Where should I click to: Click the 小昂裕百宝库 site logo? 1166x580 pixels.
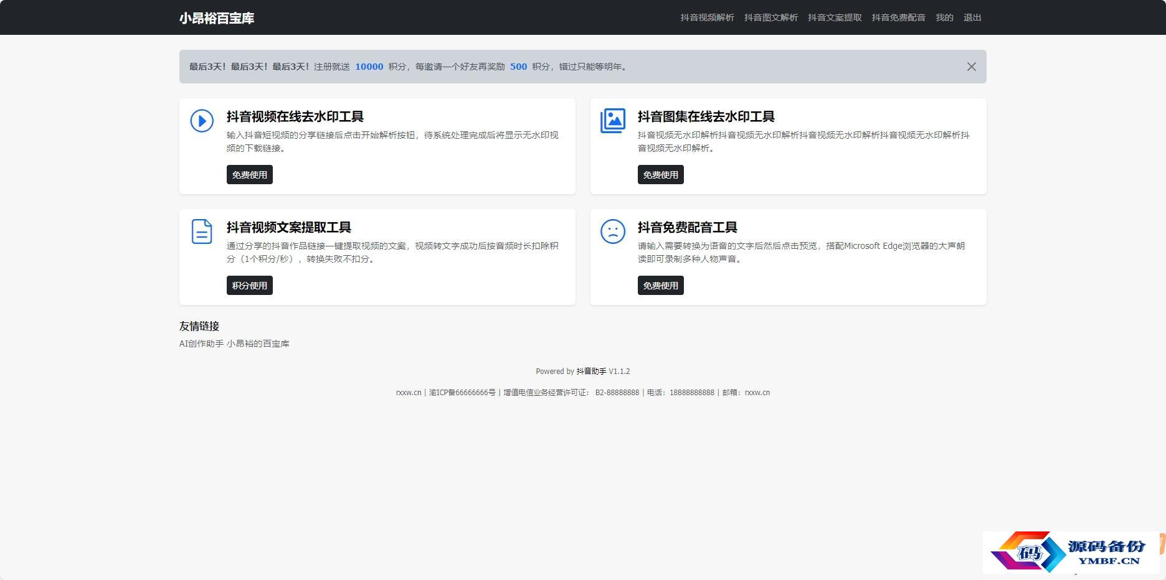[217, 18]
